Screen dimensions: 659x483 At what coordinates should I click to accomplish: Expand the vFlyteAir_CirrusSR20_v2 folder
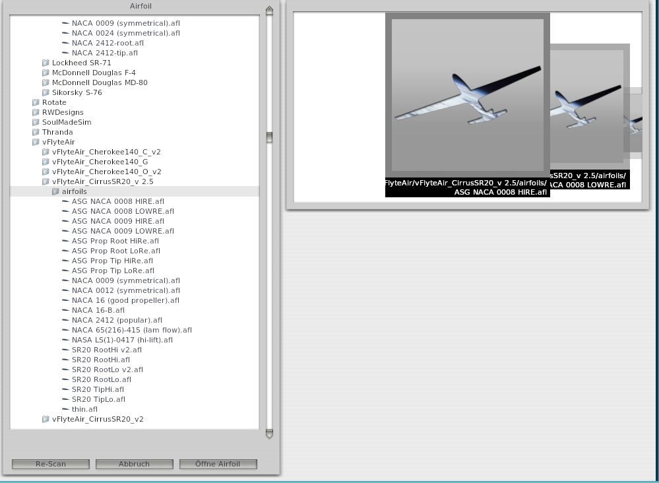coord(46,419)
